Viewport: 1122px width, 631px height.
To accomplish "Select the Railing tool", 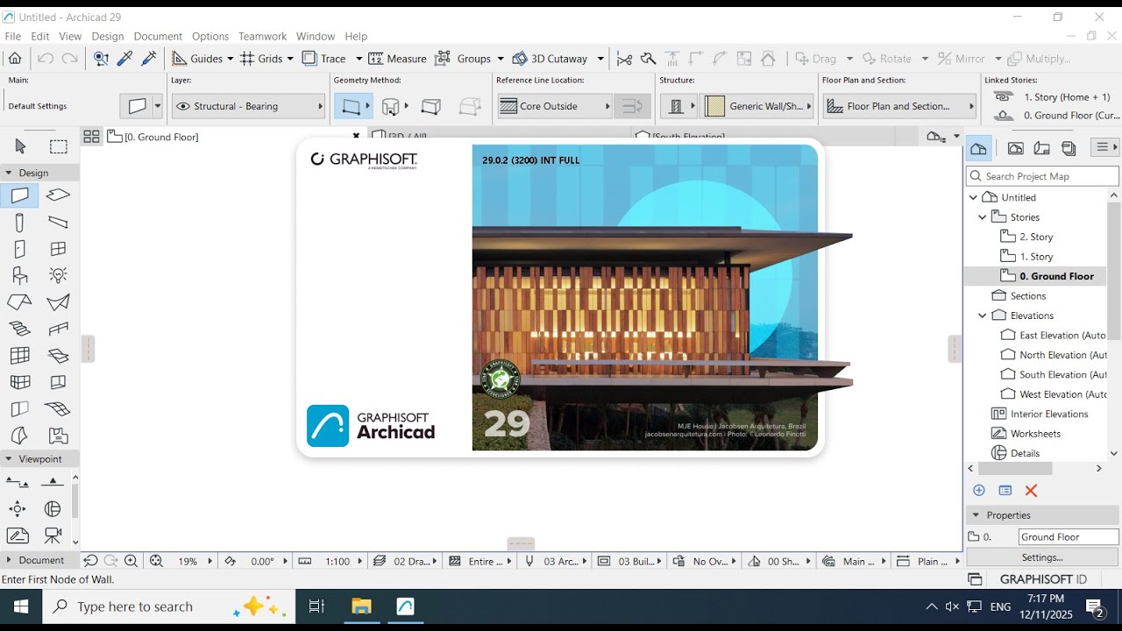I will tap(58, 329).
